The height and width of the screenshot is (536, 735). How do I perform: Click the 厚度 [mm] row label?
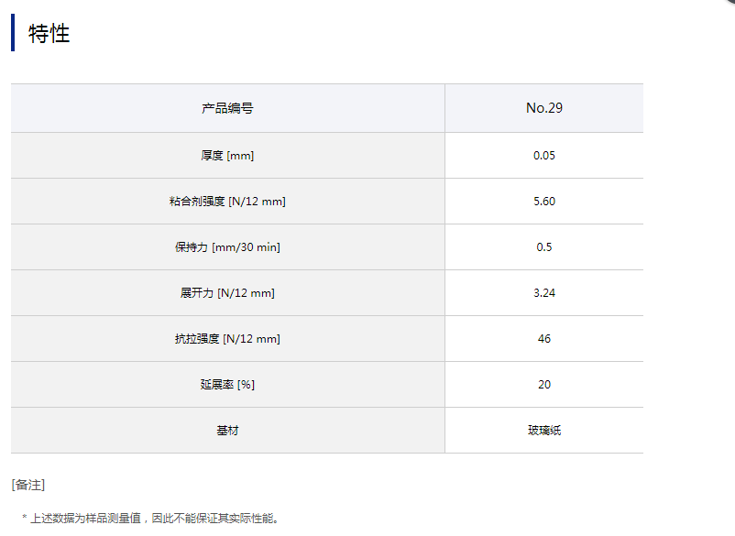[x=227, y=156]
